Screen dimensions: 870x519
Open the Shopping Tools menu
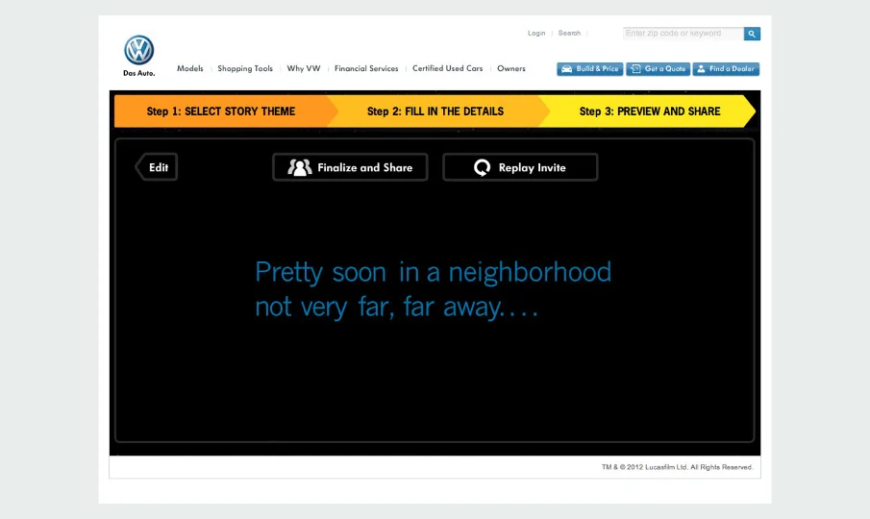245,69
